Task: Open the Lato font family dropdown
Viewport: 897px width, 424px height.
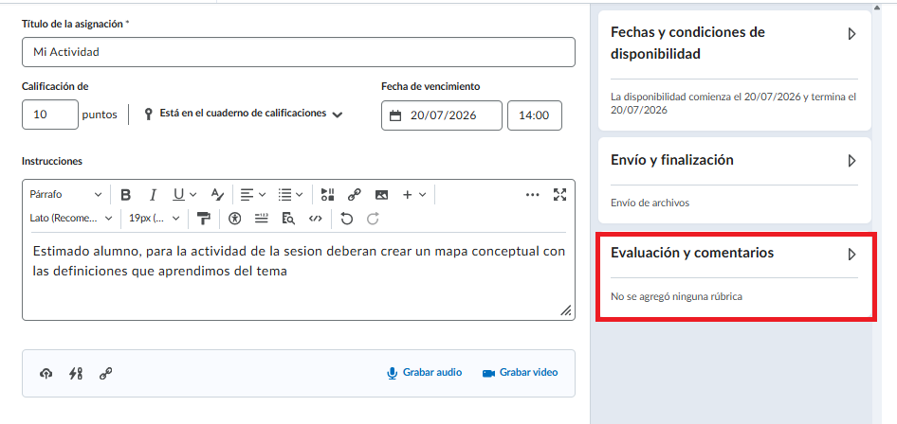Action: [x=71, y=218]
